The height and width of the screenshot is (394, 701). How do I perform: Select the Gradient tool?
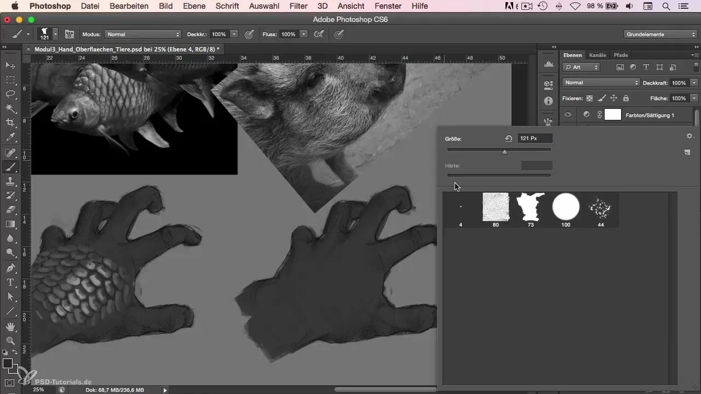tap(10, 224)
